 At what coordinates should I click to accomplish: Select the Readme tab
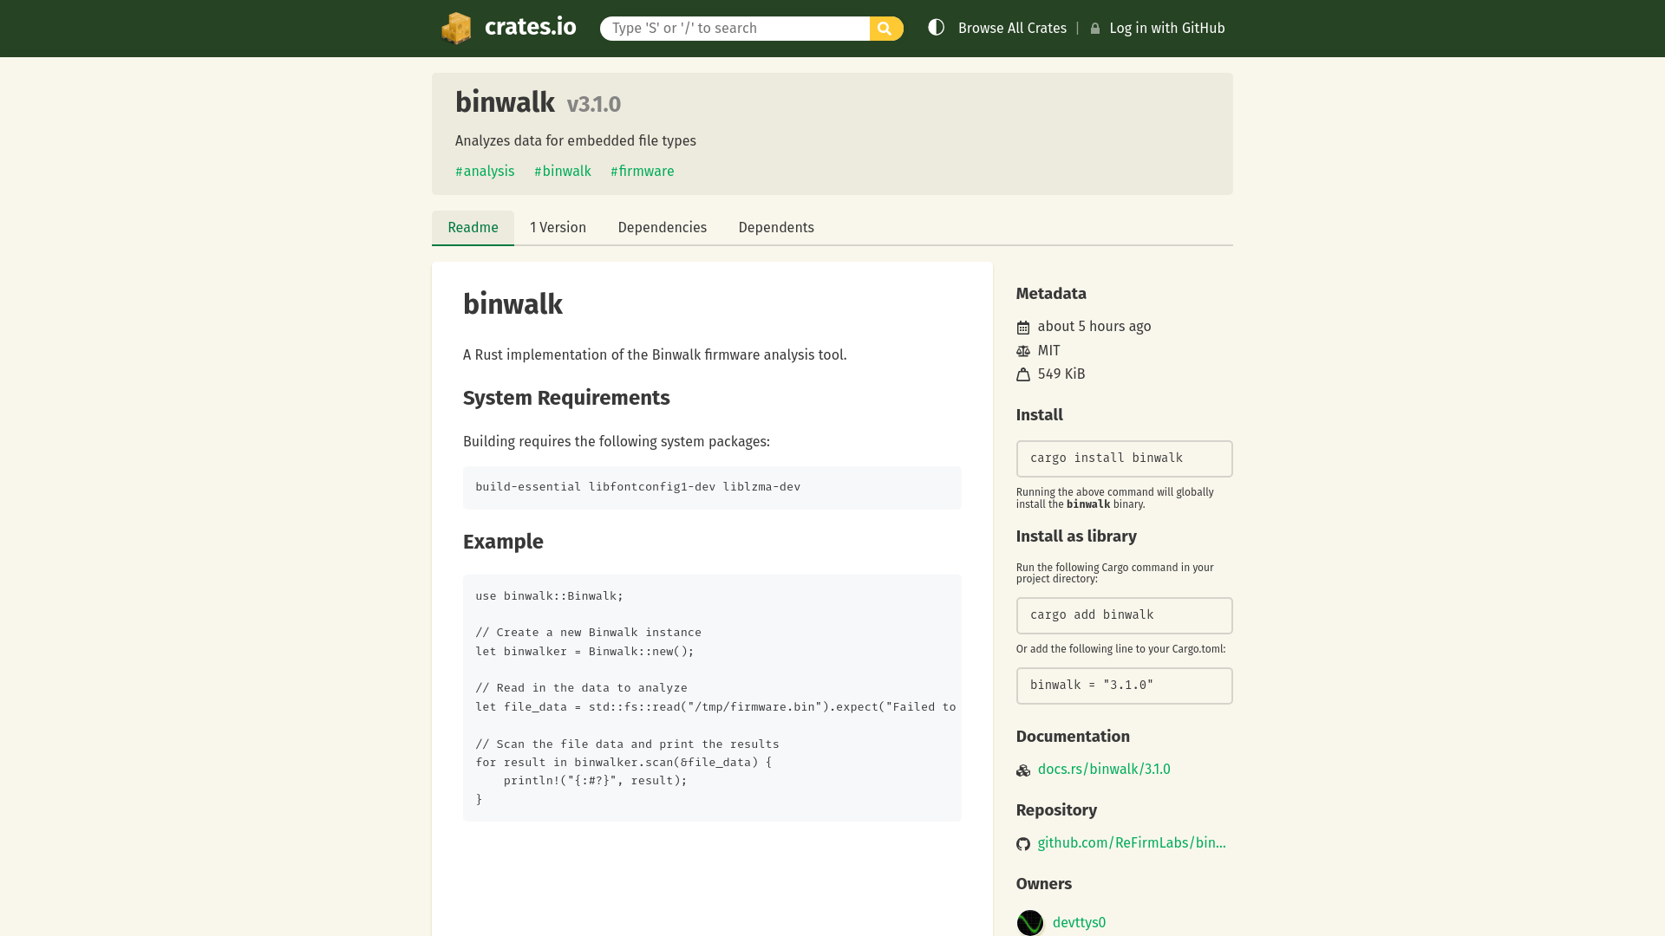(x=473, y=228)
